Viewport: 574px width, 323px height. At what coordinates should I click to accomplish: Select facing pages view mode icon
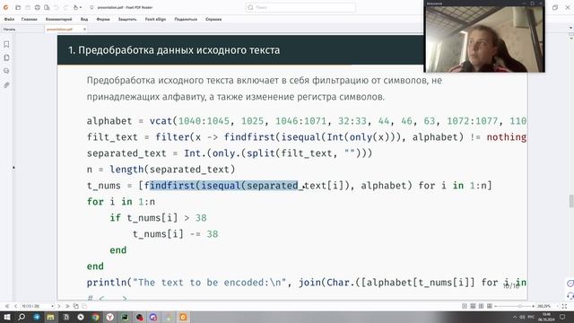(481, 306)
